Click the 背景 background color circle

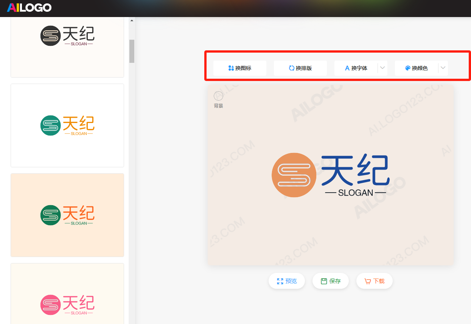click(x=218, y=96)
